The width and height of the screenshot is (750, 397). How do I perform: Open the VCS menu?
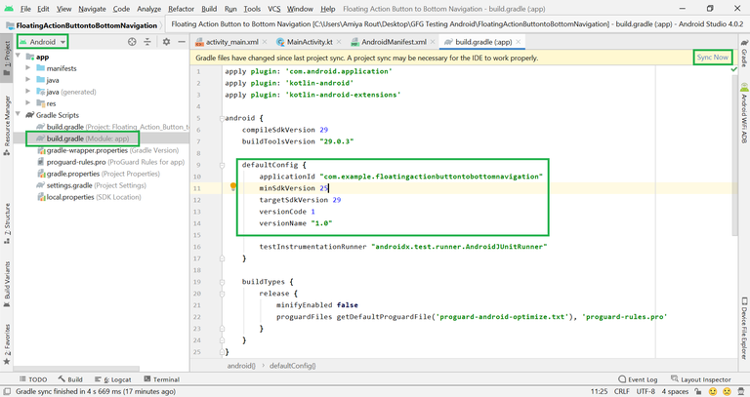pos(274,9)
